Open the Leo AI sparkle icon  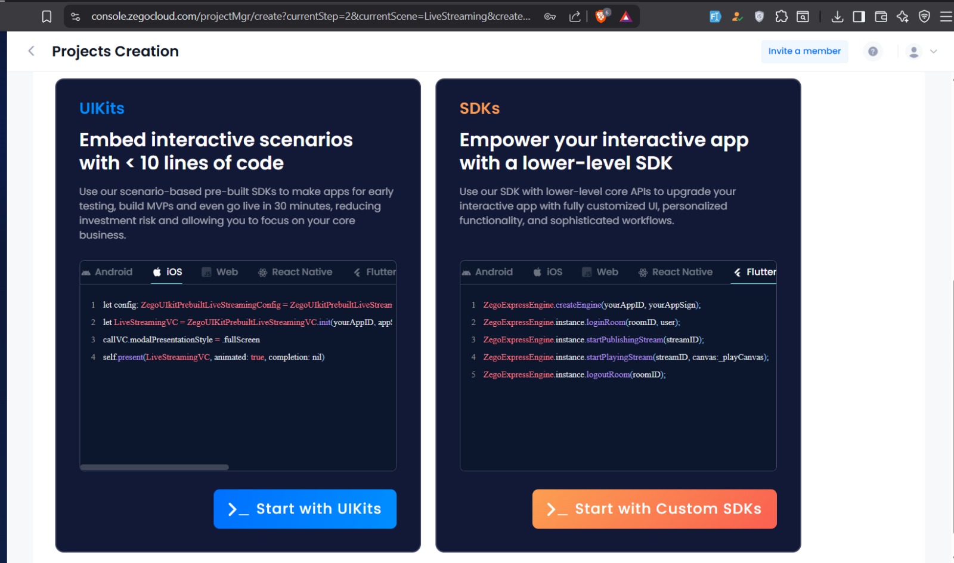(903, 17)
